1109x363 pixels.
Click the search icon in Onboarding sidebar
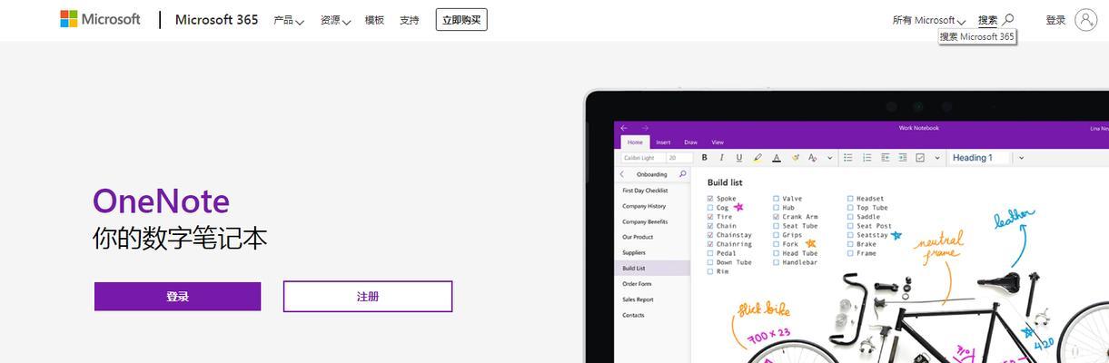[x=683, y=173]
